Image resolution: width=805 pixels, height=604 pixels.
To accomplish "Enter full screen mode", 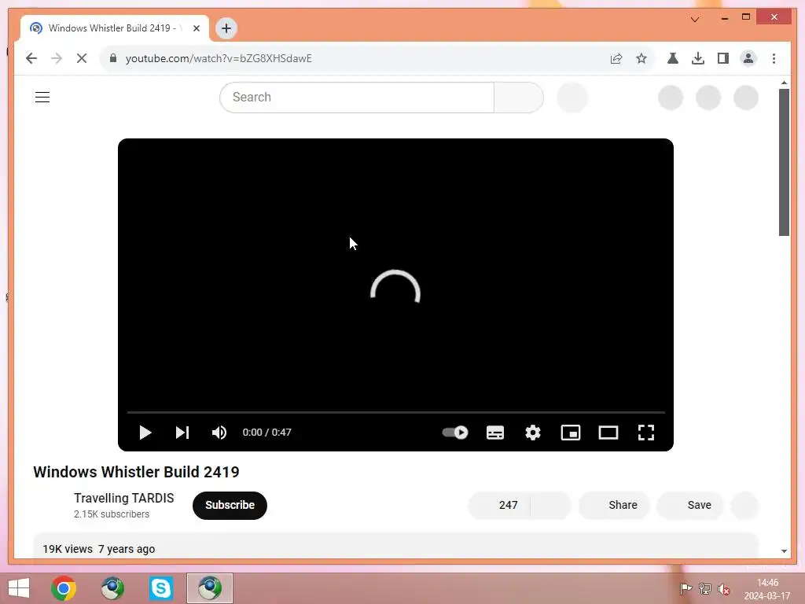I will point(646,433).
